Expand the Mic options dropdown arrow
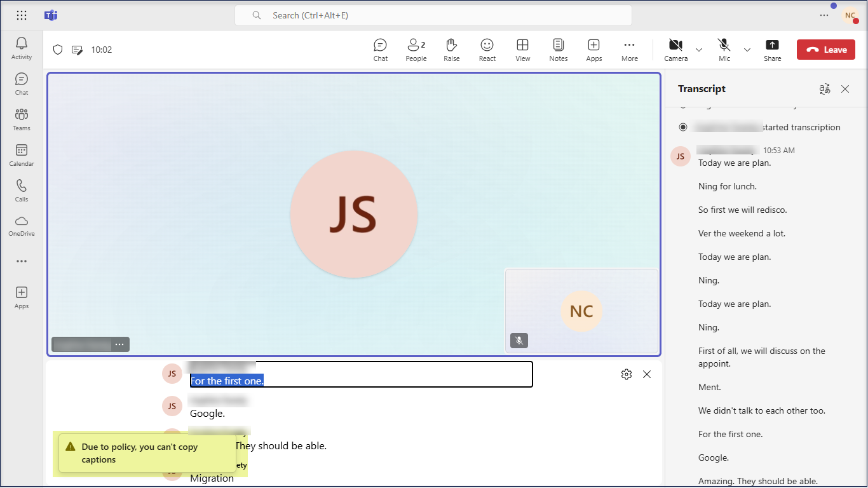Screen dimensions: 868x488 tap(747, 50)
